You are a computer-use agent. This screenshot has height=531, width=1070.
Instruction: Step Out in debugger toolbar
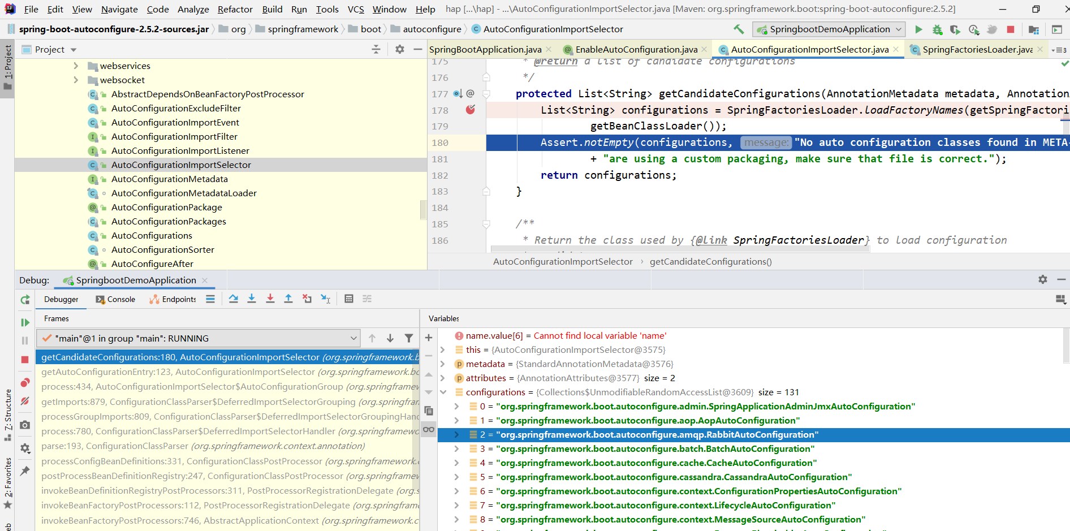[x=288, y=299]
